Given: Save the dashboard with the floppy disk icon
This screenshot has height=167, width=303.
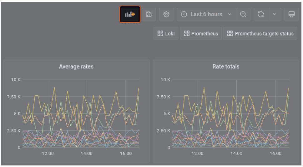Looking at the screenshot, I should (x=149, y=14).
